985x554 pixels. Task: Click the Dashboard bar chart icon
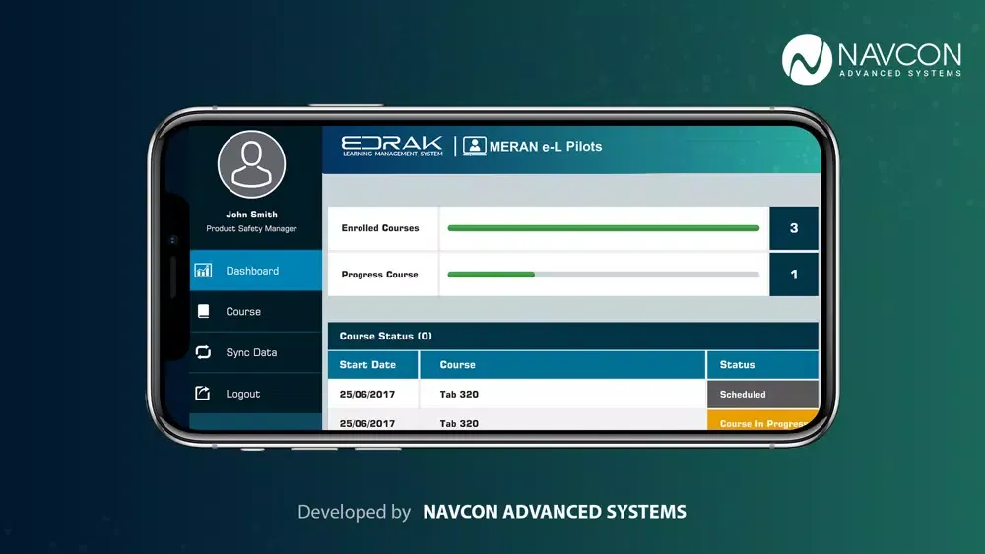pyautogui.click(x=203, y=271)
